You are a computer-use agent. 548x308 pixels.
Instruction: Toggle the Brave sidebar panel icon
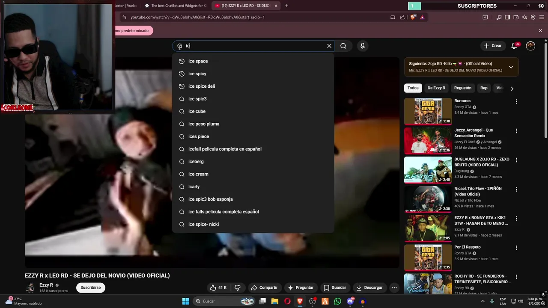point(507,17)
